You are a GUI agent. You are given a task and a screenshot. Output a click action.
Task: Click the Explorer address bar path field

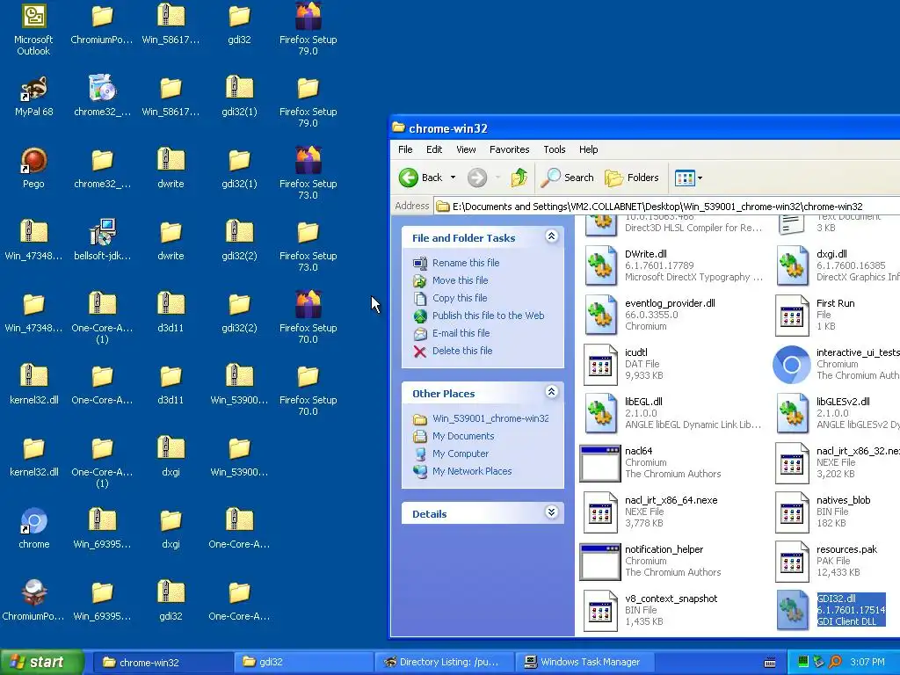(x=666, y=207)
